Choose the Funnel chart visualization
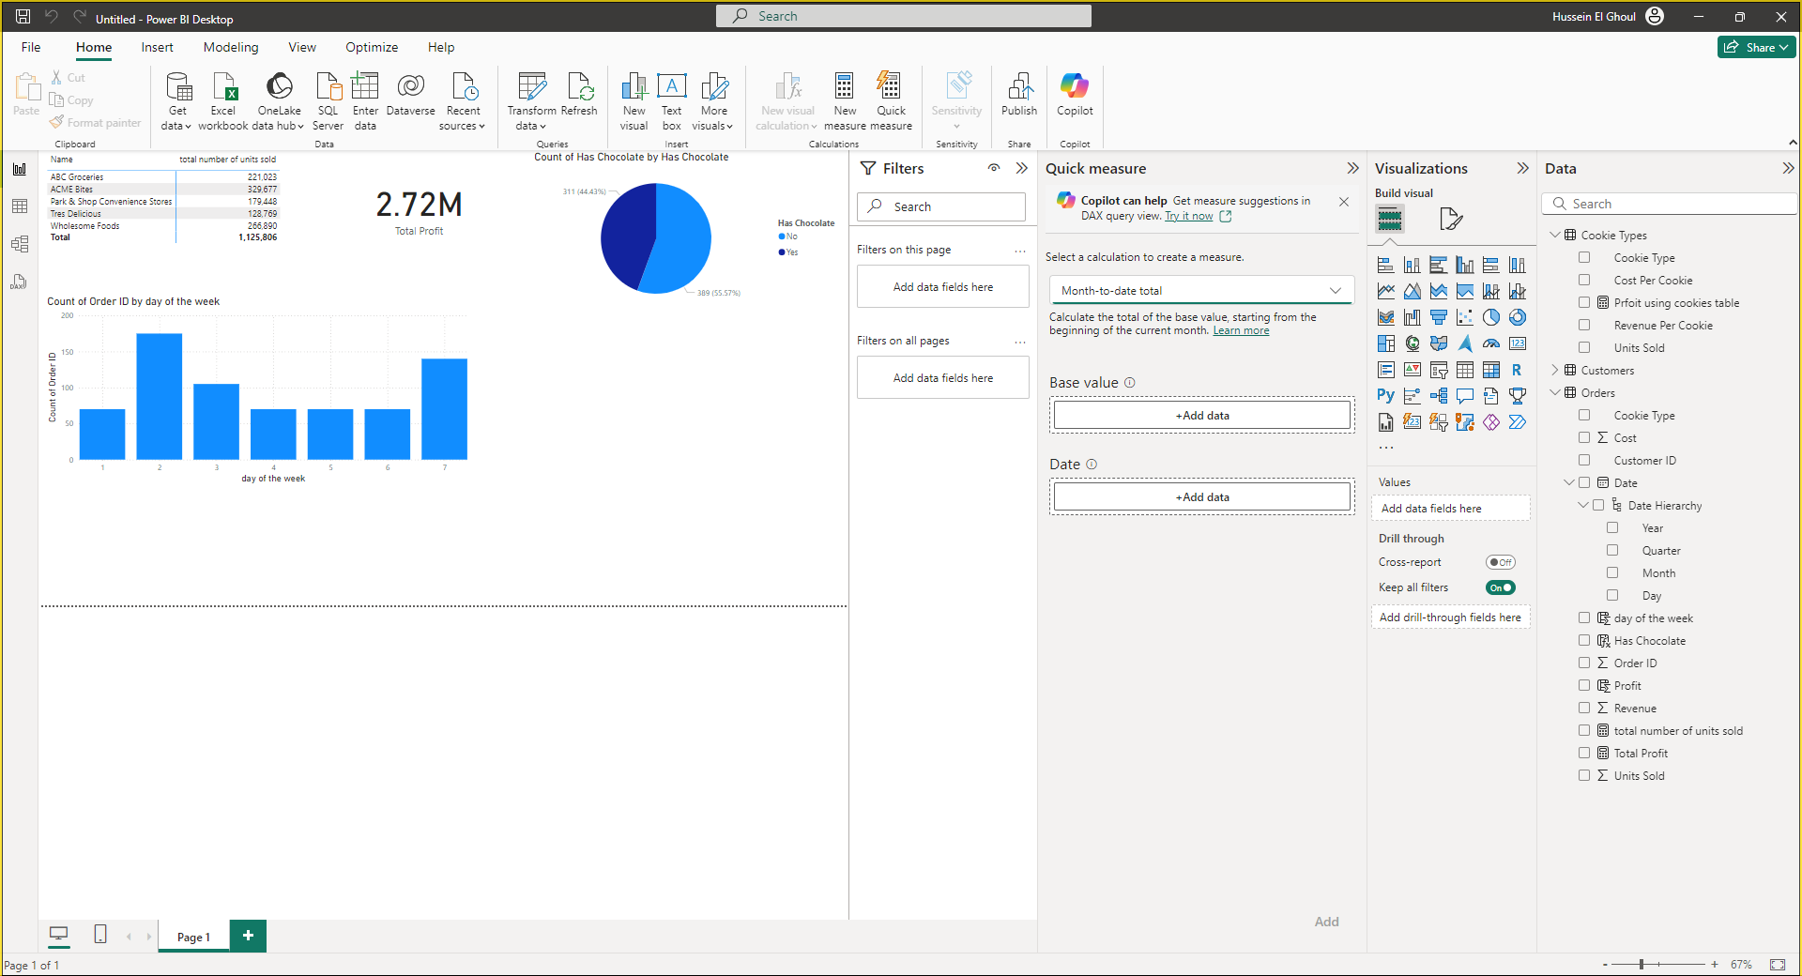Image resolution: width=1802 pixels, height=976 pixels. click(x=1439, y=317)
